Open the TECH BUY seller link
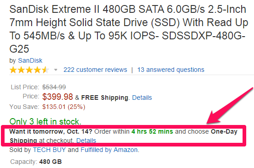The width and height of the screenshot is (254, 168). pos(49,150)
